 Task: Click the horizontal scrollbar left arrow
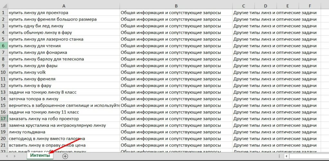click(286, 156)
